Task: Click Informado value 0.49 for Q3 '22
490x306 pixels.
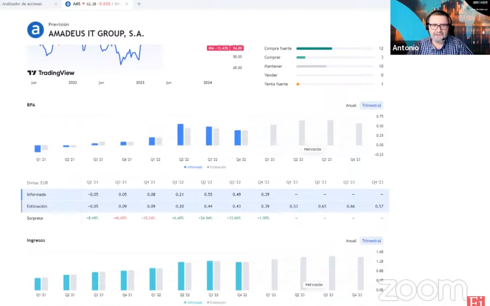Action: pyautogui.click(x=237, y=194)
